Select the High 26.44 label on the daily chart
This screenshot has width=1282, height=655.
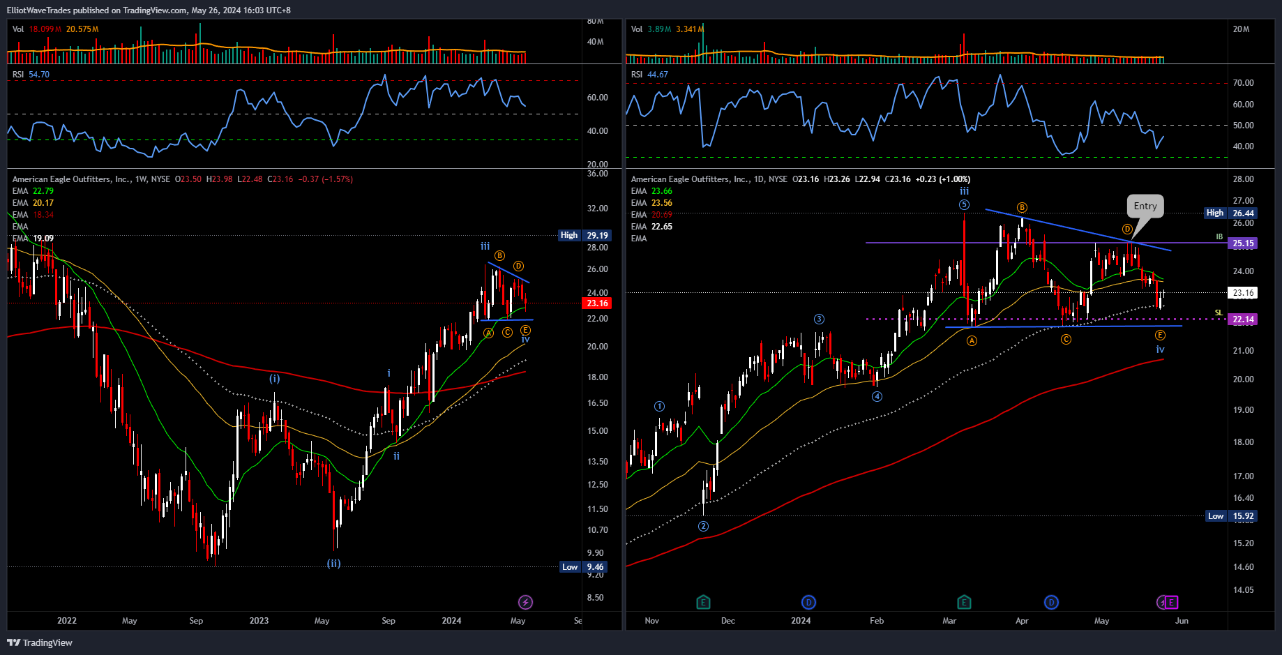1231,213
